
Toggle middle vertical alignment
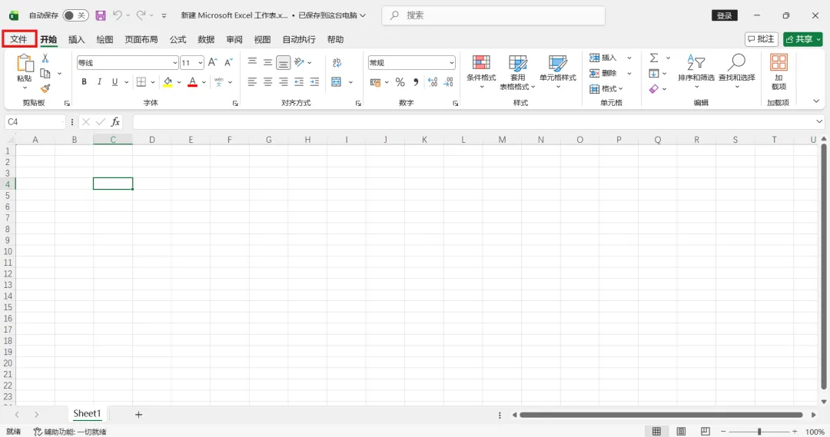click(268, 62)
